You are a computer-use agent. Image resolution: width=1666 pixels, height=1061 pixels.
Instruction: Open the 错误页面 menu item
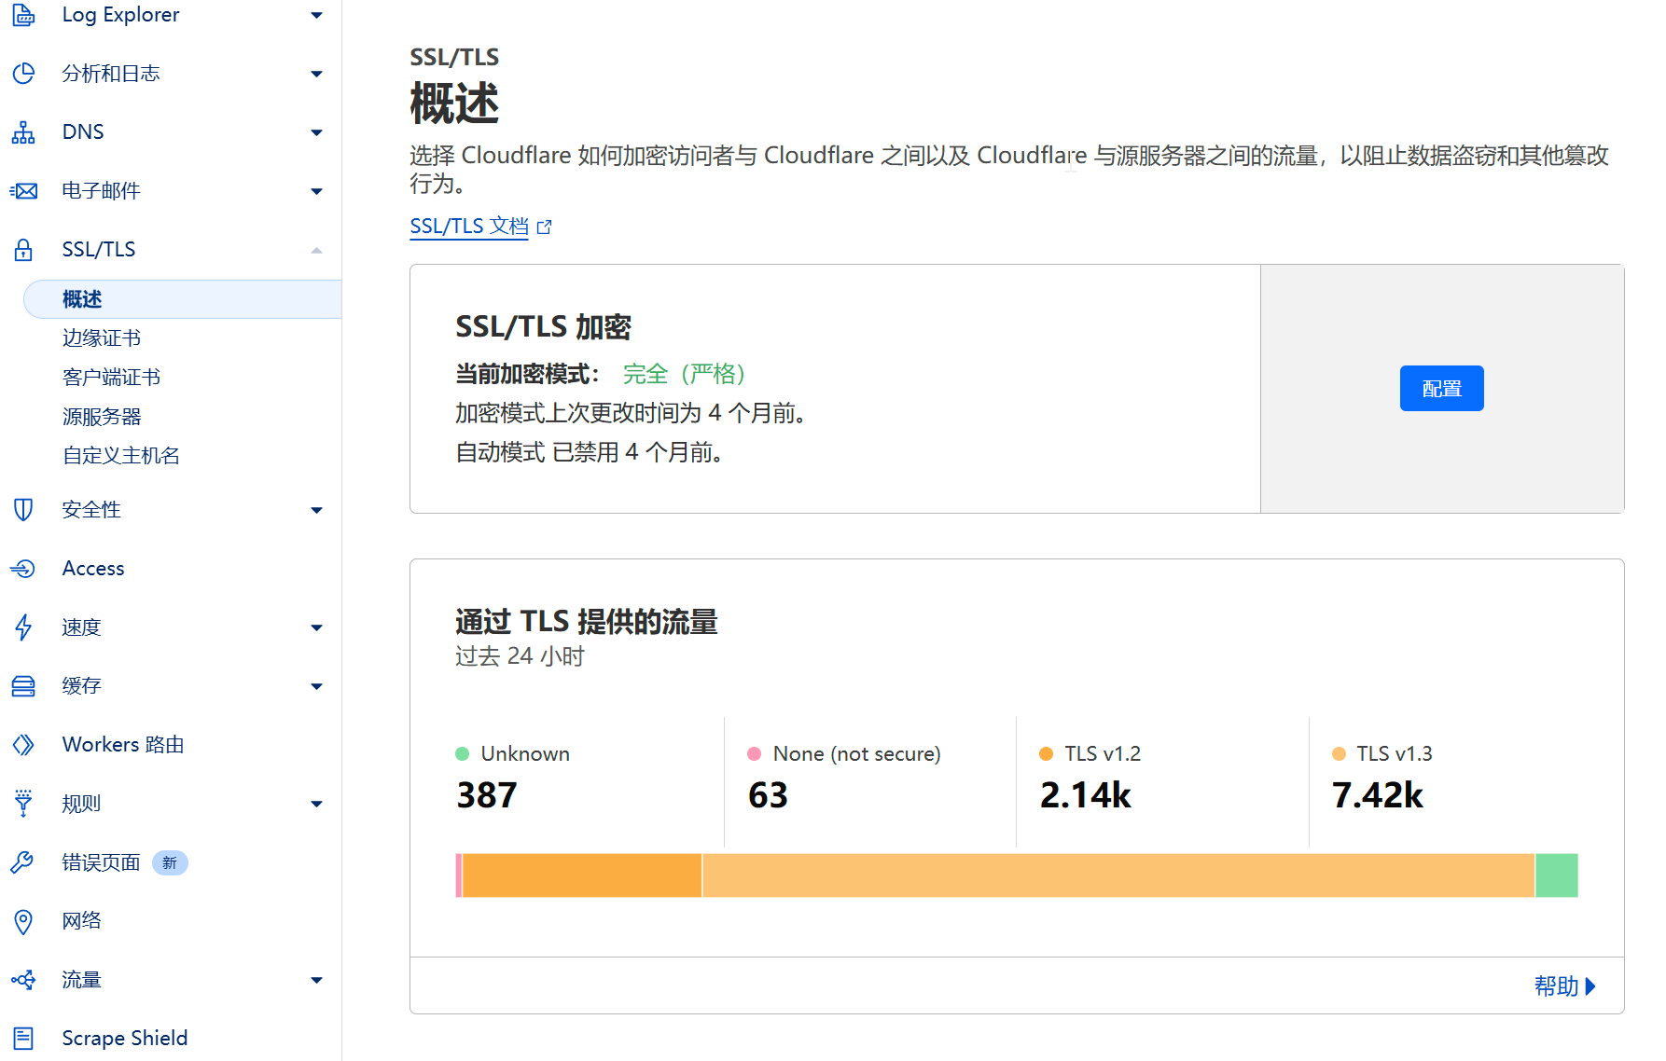(101, 862)
